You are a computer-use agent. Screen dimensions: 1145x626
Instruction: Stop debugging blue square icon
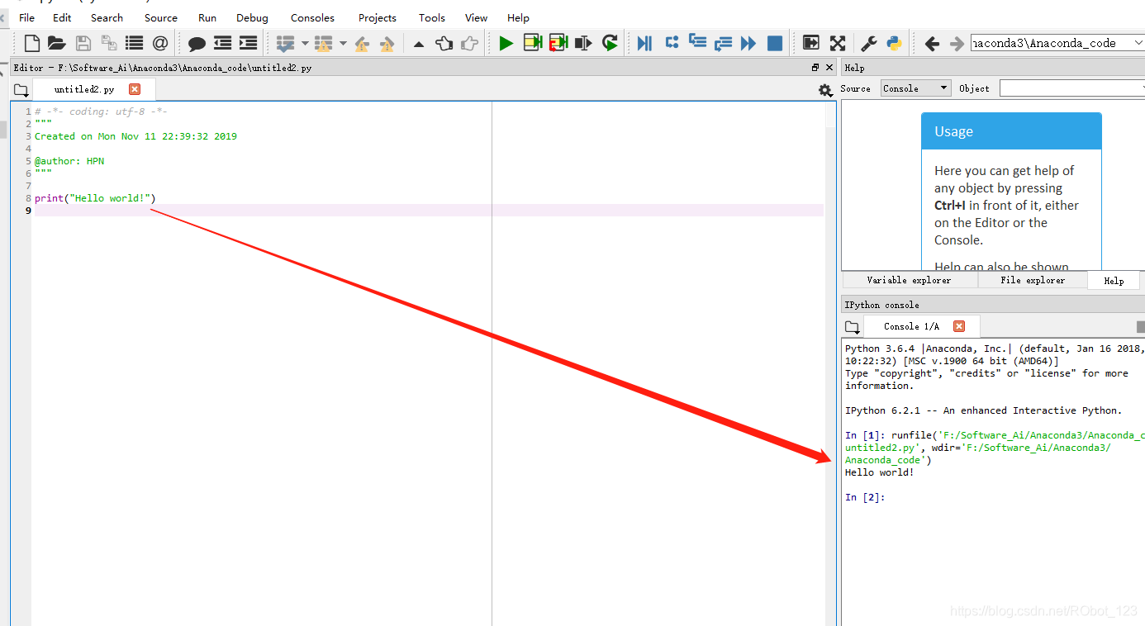(775, 43)
